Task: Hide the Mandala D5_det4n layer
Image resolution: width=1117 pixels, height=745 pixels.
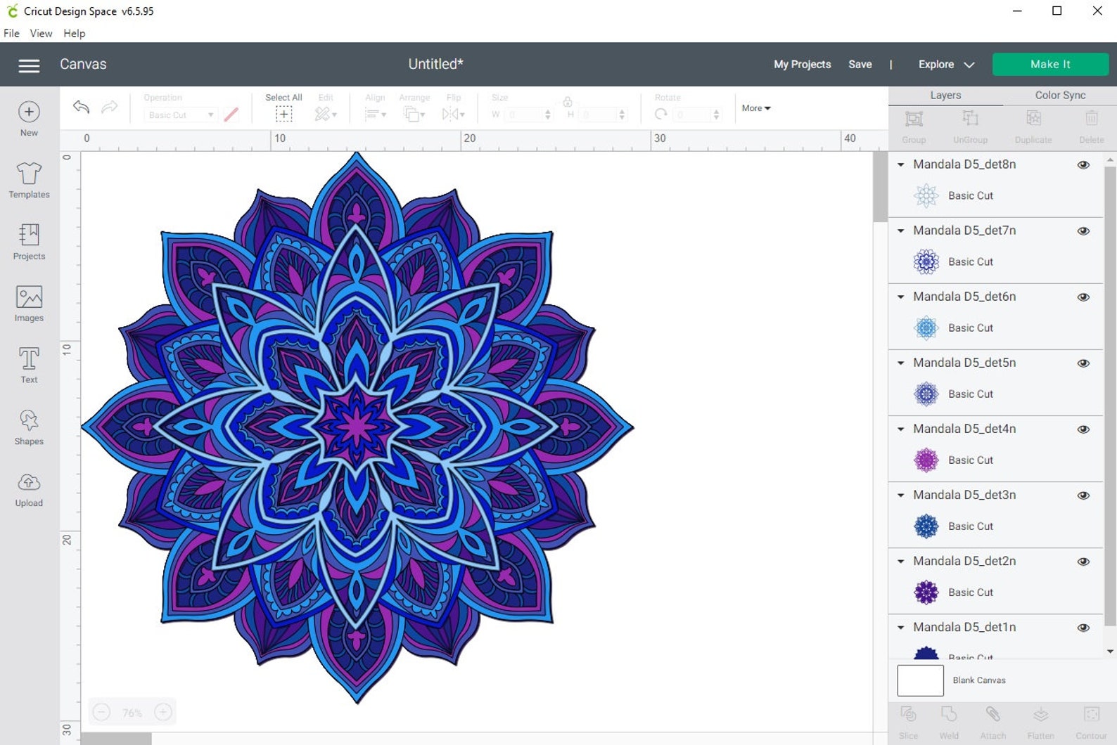Action: coord(1083,429)
